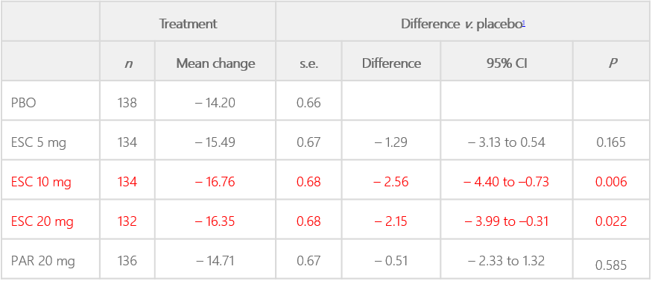Click the ESC 5 mg row label
This screenshot has width=652, height=281.
pos(39,142)
